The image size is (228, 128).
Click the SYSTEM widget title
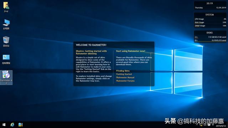tap(209, 15)
